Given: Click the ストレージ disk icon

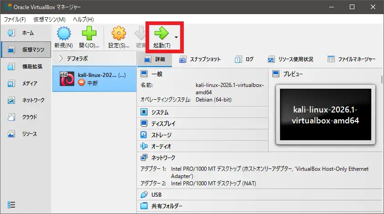Looking at the screenshot, I should pyautogui.click(x=144, y=134).
